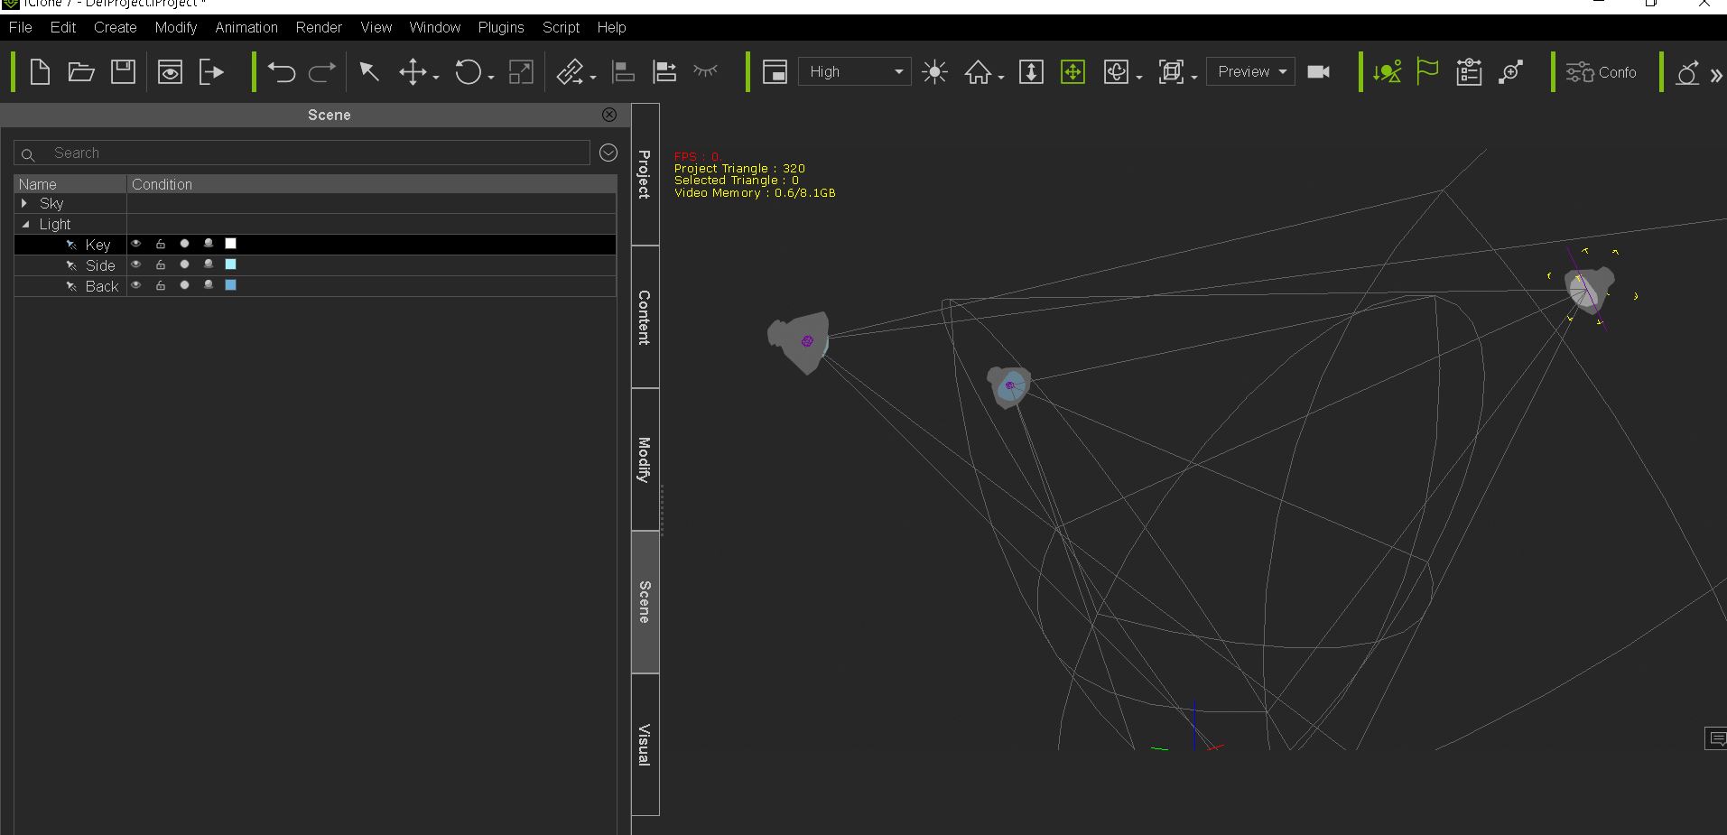Open the High quality dropdown
This screenshot has width=1727, height=835.
click(854, 71)
